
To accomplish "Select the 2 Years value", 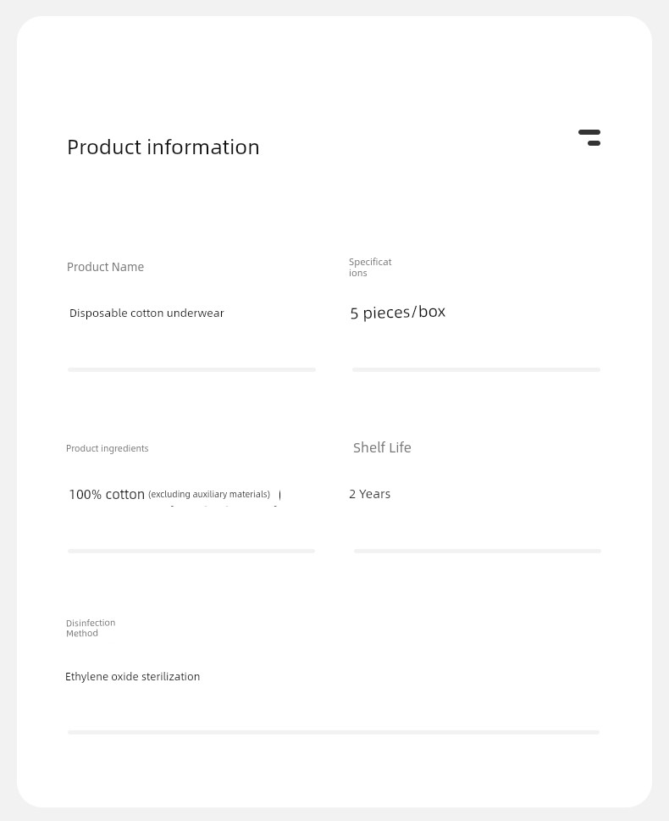I will pos(369,494).
